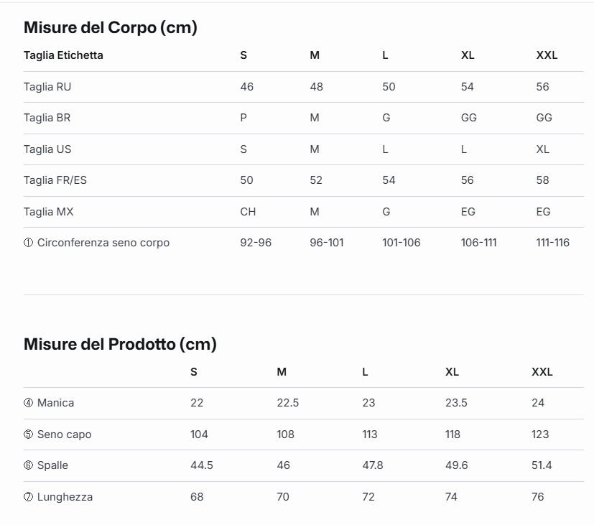Click the circled 1 icon beside Circonferenza seno corpo
The height and width of the screenshot is (525, 594).
29,243
